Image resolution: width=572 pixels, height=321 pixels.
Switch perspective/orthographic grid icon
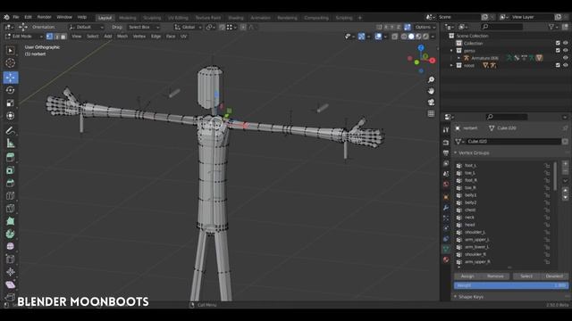(x=431, y=113)
